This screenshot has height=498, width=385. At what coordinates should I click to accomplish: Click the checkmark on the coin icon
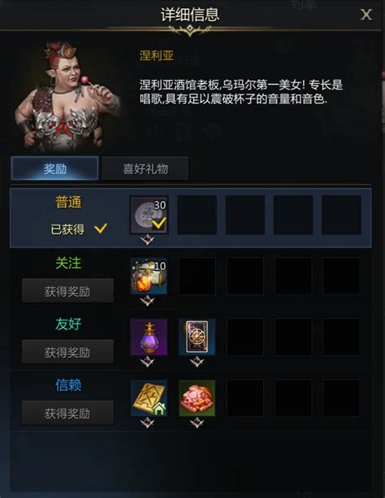click(159, 223)
